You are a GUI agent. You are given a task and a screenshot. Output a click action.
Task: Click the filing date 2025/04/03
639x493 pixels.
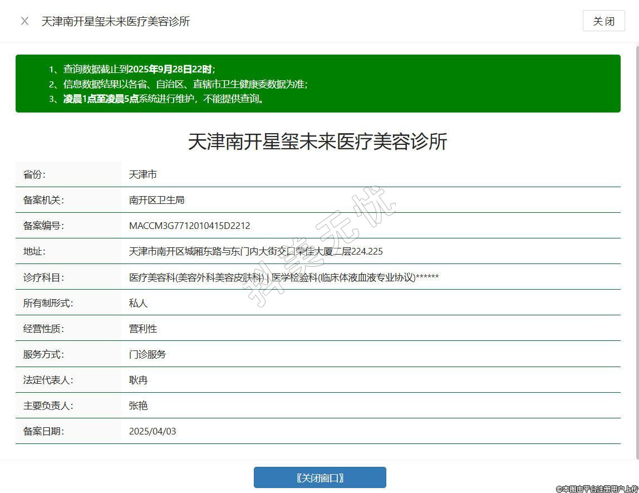pos(153,431)
